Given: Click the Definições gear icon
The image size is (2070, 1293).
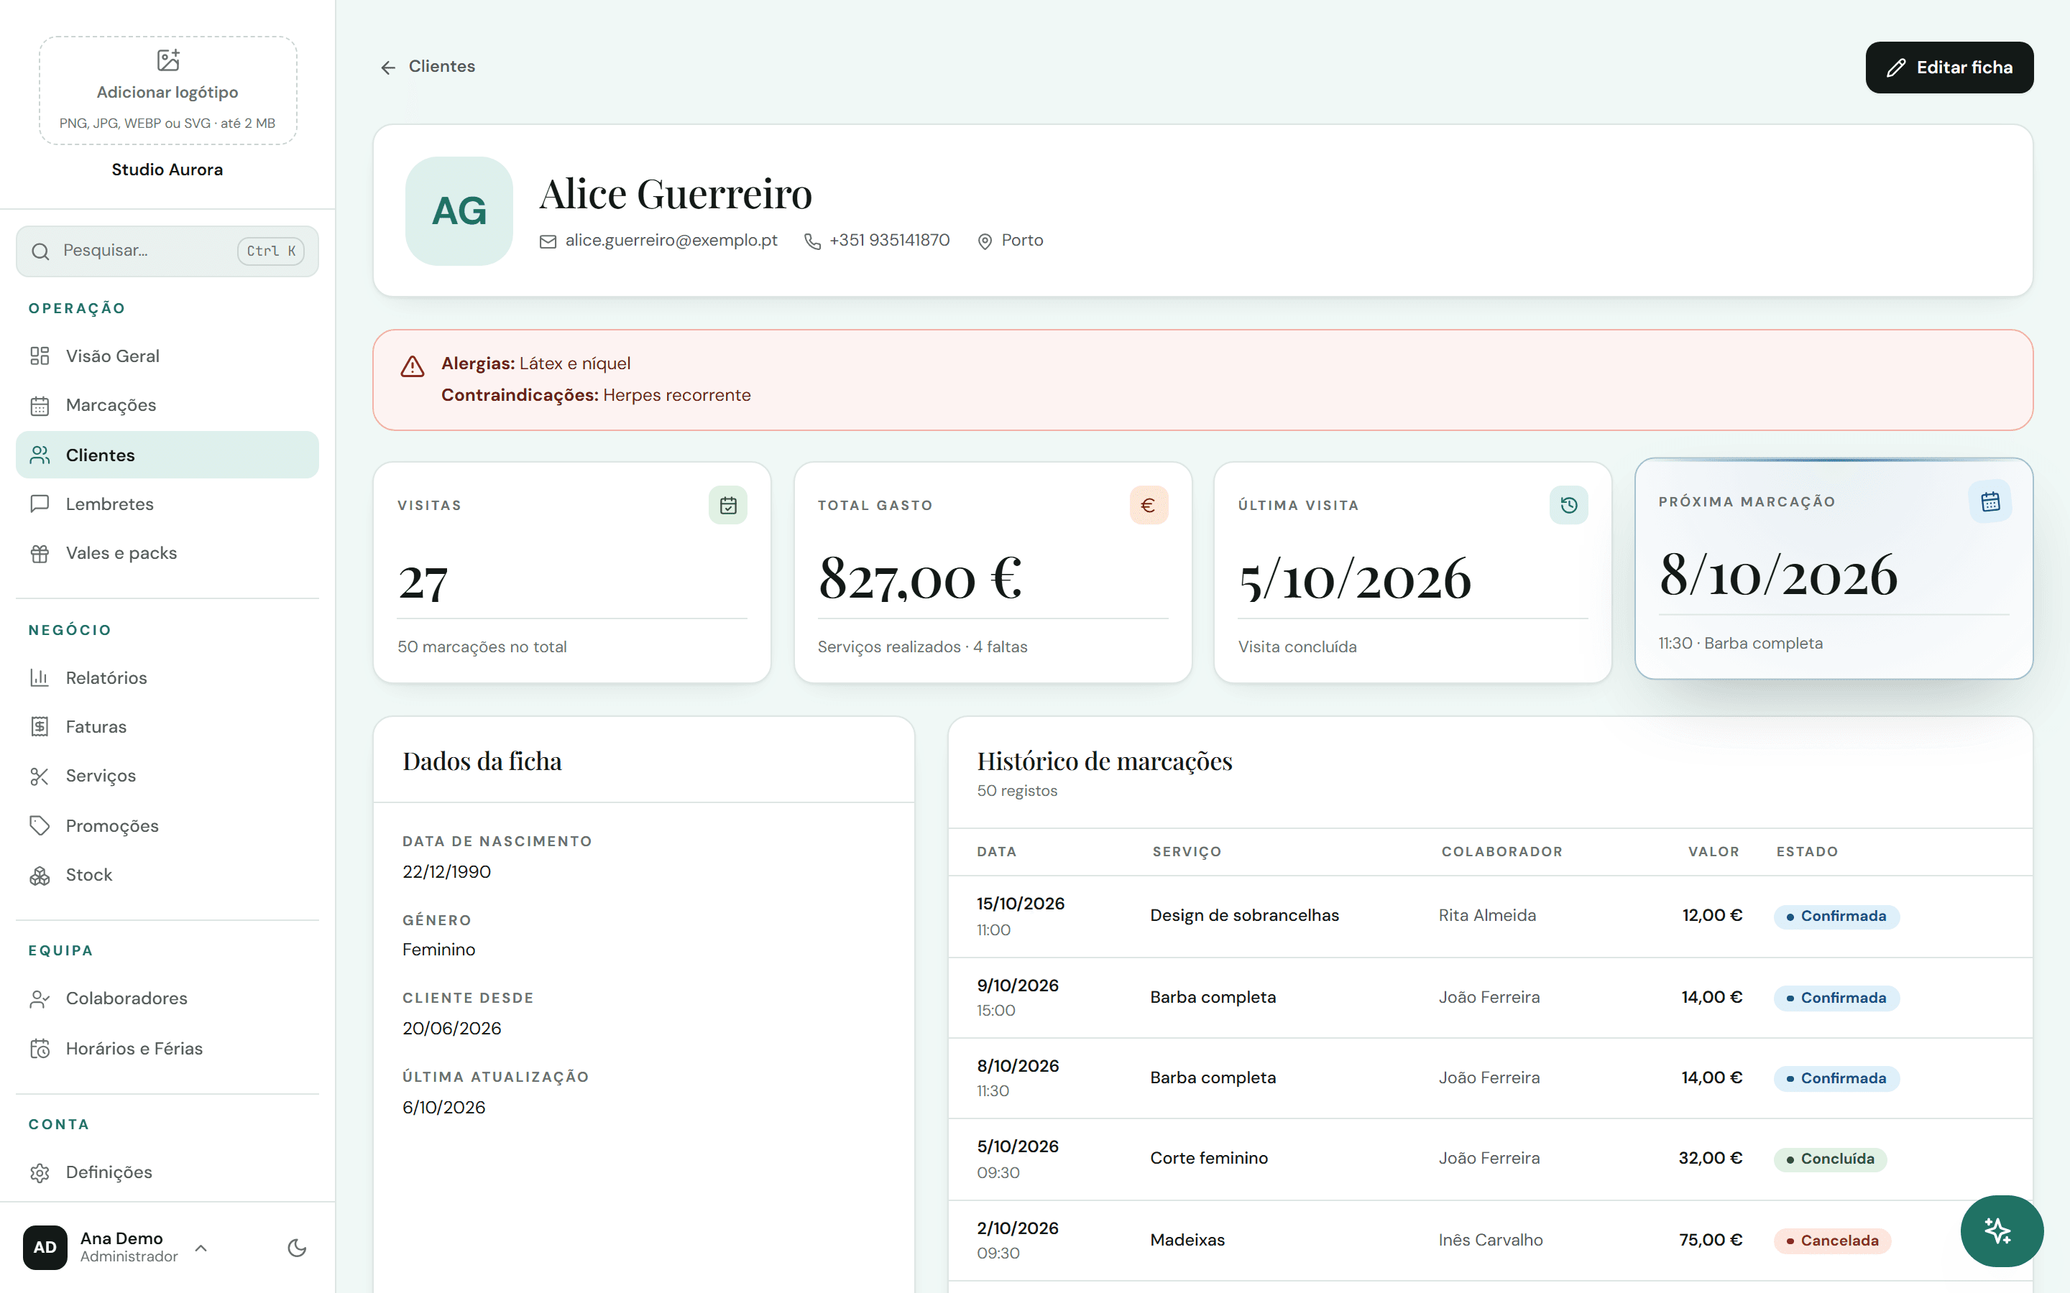Looking at the screenshot, I should (40, 1172).
